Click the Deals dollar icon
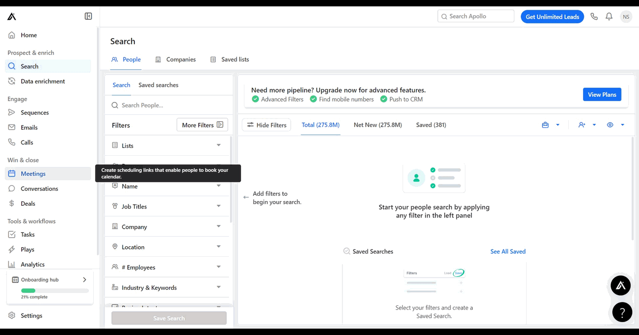Viewport: 639px width, 335px height. pyautogui.click(x=12, y=204)
